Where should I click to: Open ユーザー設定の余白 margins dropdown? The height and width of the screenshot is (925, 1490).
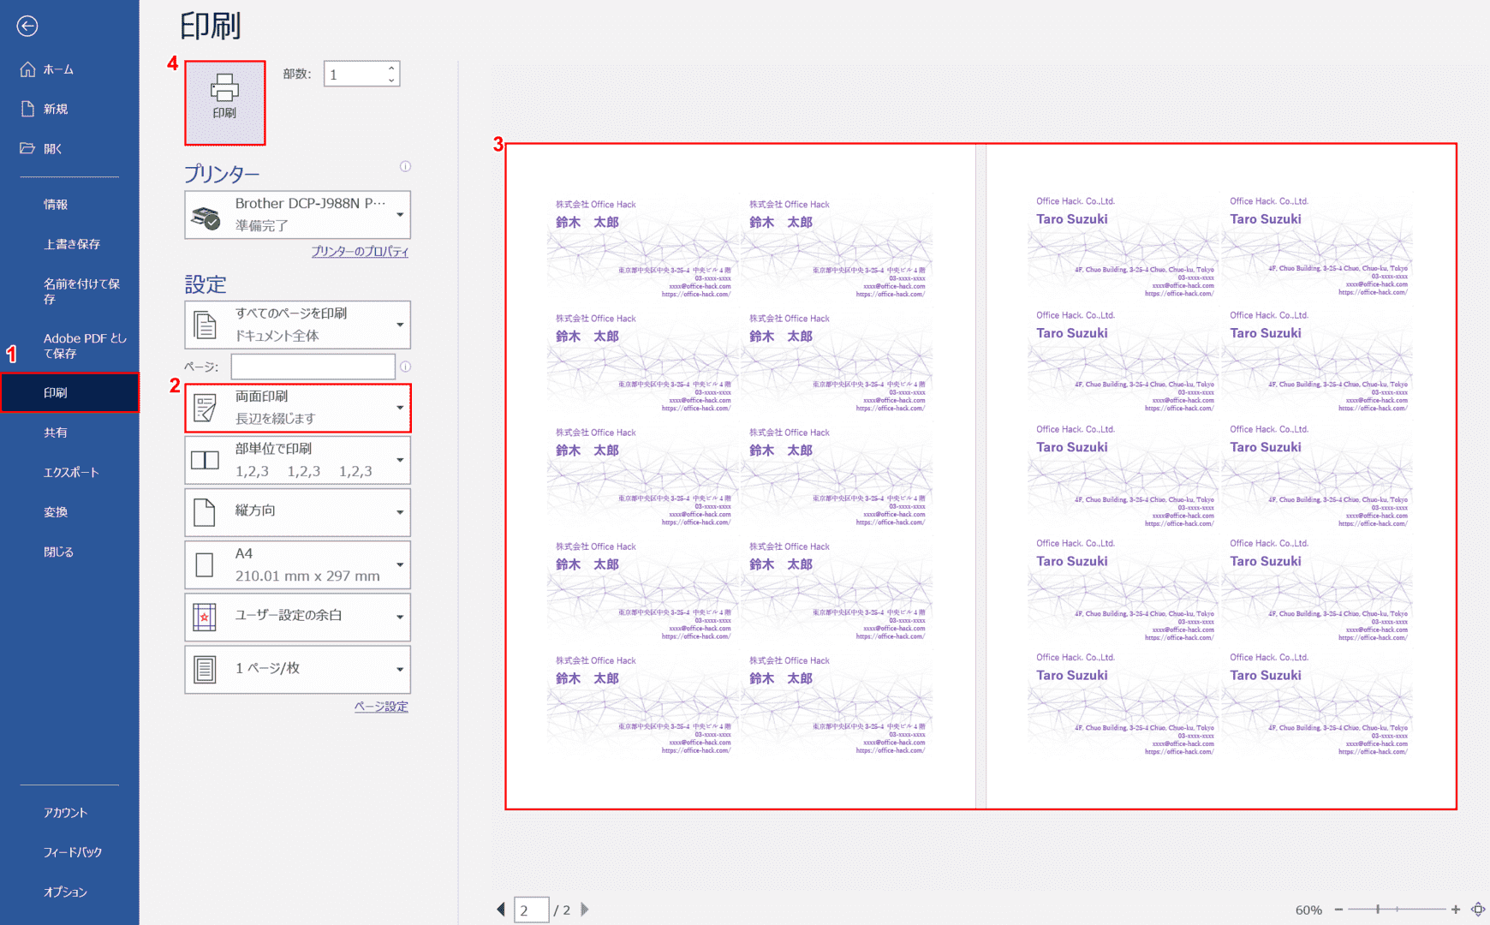click(297, 617)
